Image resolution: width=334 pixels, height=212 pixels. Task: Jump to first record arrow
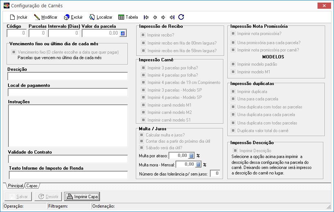[x=146, y=17]
